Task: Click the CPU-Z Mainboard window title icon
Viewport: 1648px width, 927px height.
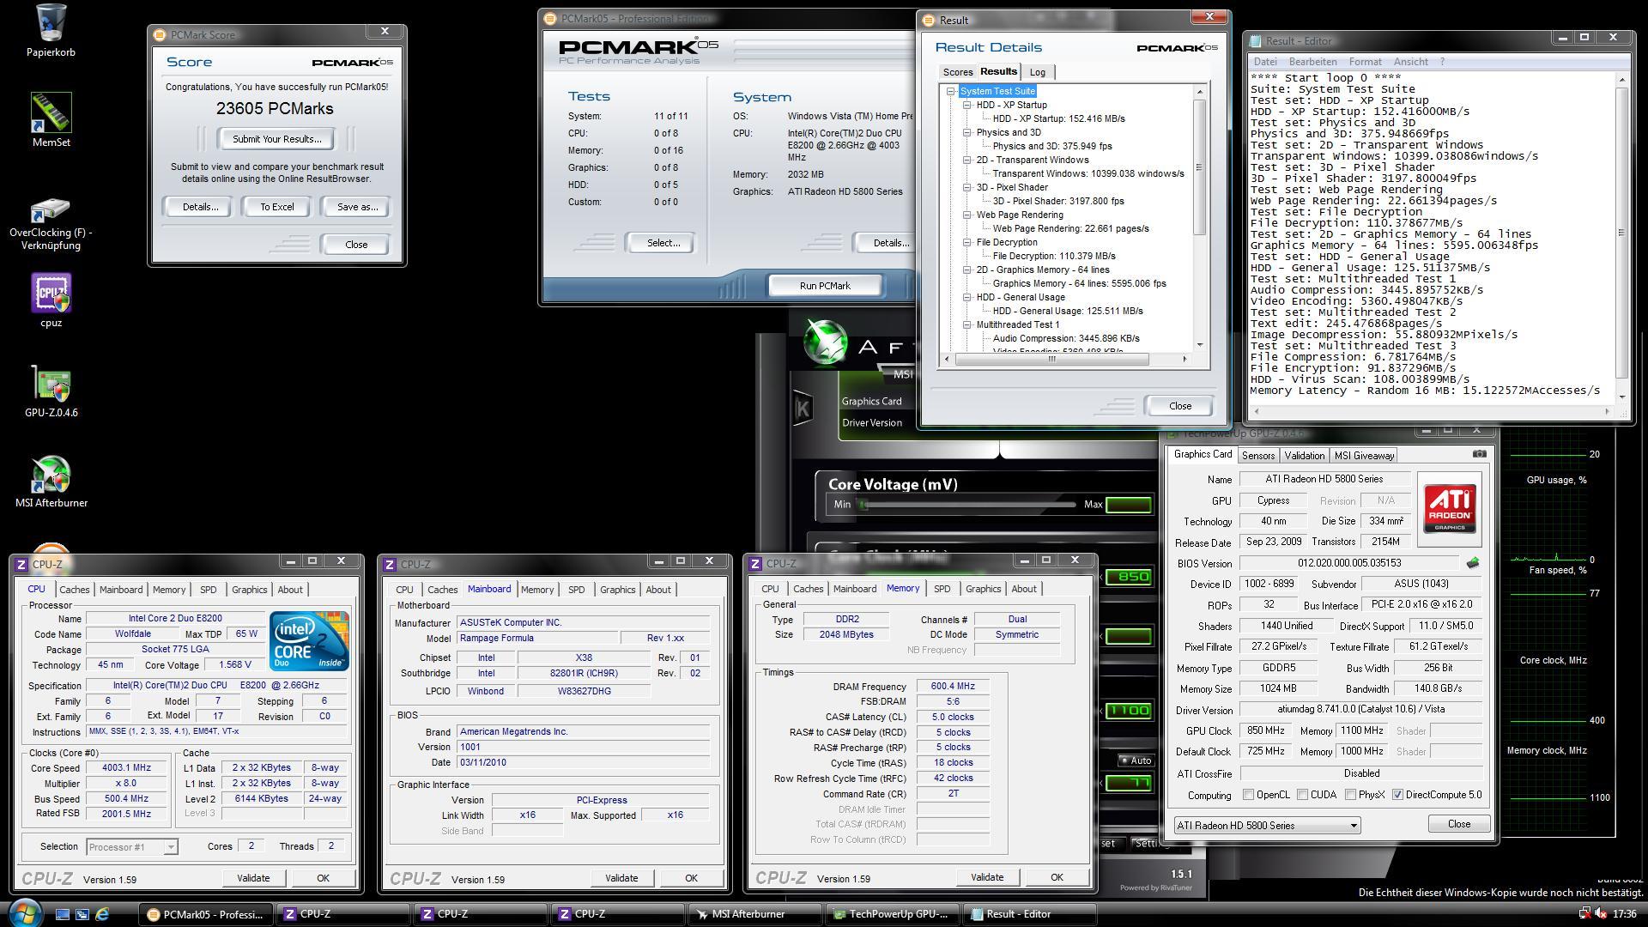Action: (390, 564)
